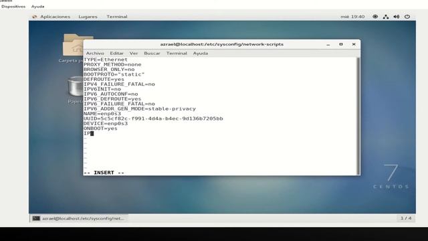Screen dimensions: 428x241
Task: Click the line BROWSER_ONLY=no
Action: tap(109, 70)
